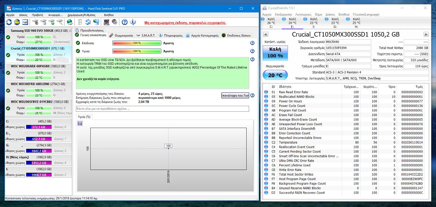
Task: Open Θέμα menu in CrystalDiskInfo
Action: tap(319, 14)
